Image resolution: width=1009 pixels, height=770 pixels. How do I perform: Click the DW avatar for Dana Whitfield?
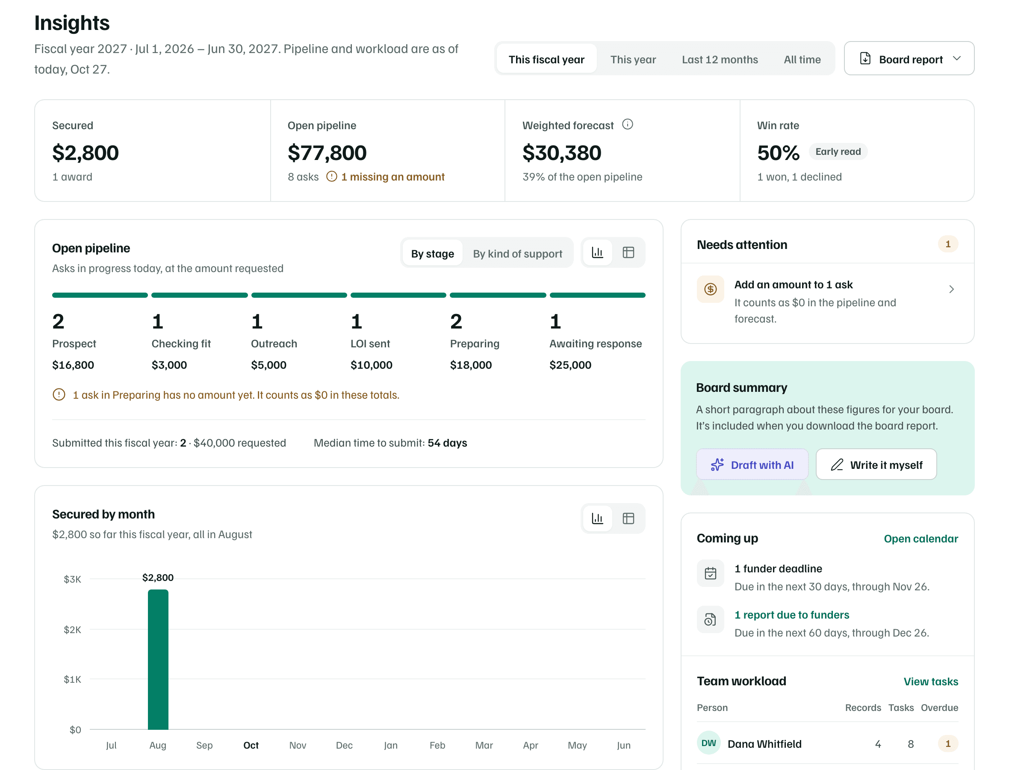(x=708, y=743)
